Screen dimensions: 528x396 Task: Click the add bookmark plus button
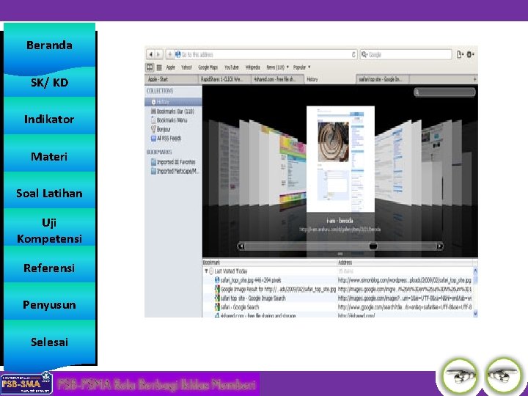pyautogui.click(x=169, y=54)
